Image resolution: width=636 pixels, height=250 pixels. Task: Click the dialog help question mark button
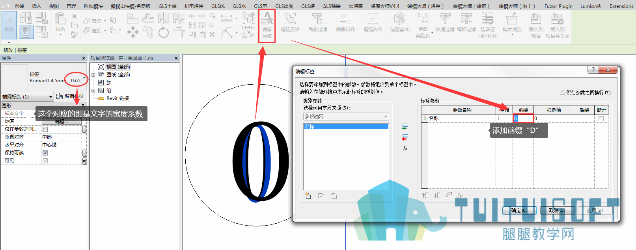point(593,70)
